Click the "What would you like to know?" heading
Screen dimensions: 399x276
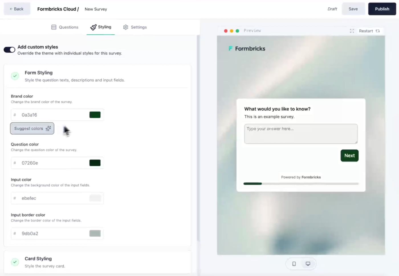point(277,109)
